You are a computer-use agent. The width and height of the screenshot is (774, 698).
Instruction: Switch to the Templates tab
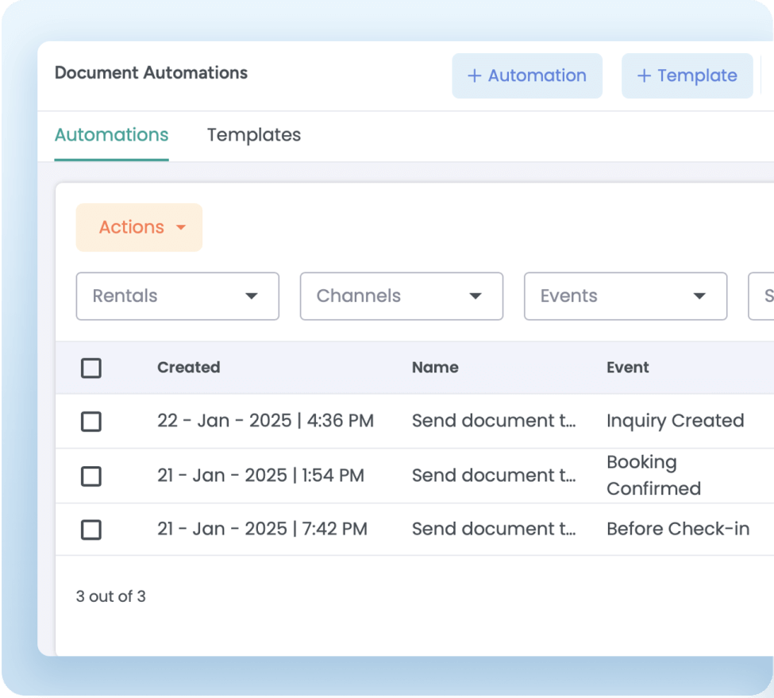click(253, 135)
